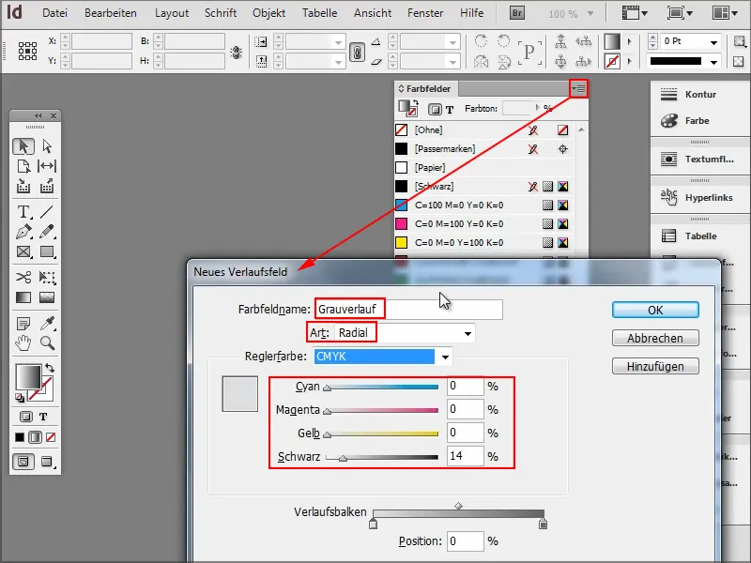Viewport: 751px width, 563px height.
Task: Click the Schwarz slider track
Action: (382, 457)
